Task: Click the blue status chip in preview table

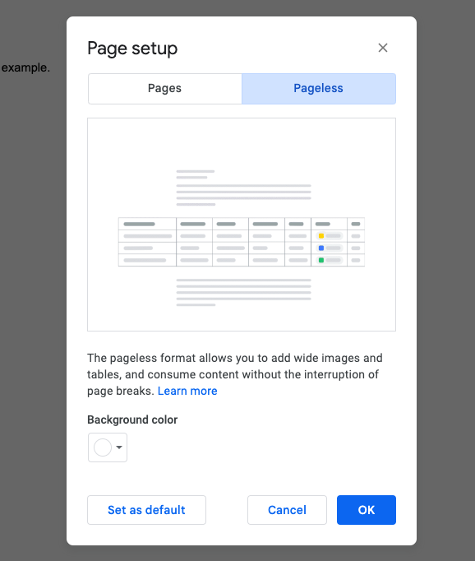Action: (330, 248)
